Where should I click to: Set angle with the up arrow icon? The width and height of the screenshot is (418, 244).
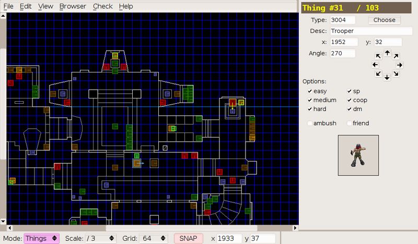[387, 53]
